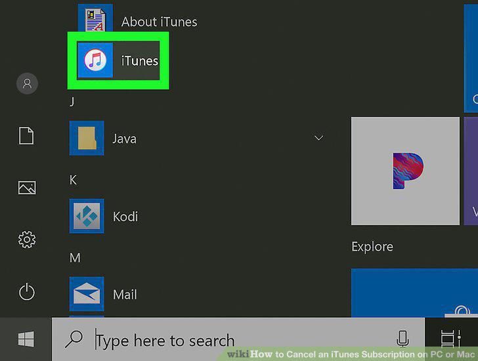Click the Explore group label

point(372,247)
